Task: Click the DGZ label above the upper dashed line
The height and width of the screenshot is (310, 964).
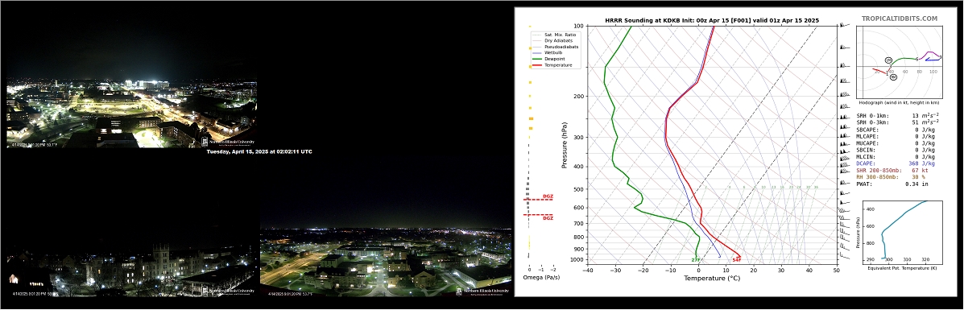Action: [x=548, y=196]
